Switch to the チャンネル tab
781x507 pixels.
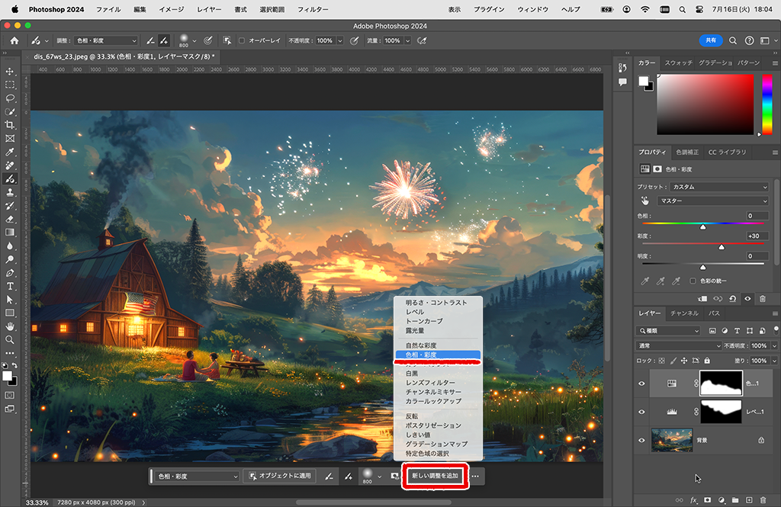click(x=684, y=313)
